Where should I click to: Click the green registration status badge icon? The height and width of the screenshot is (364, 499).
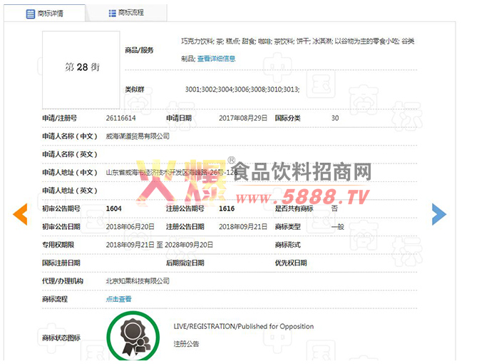133,335
